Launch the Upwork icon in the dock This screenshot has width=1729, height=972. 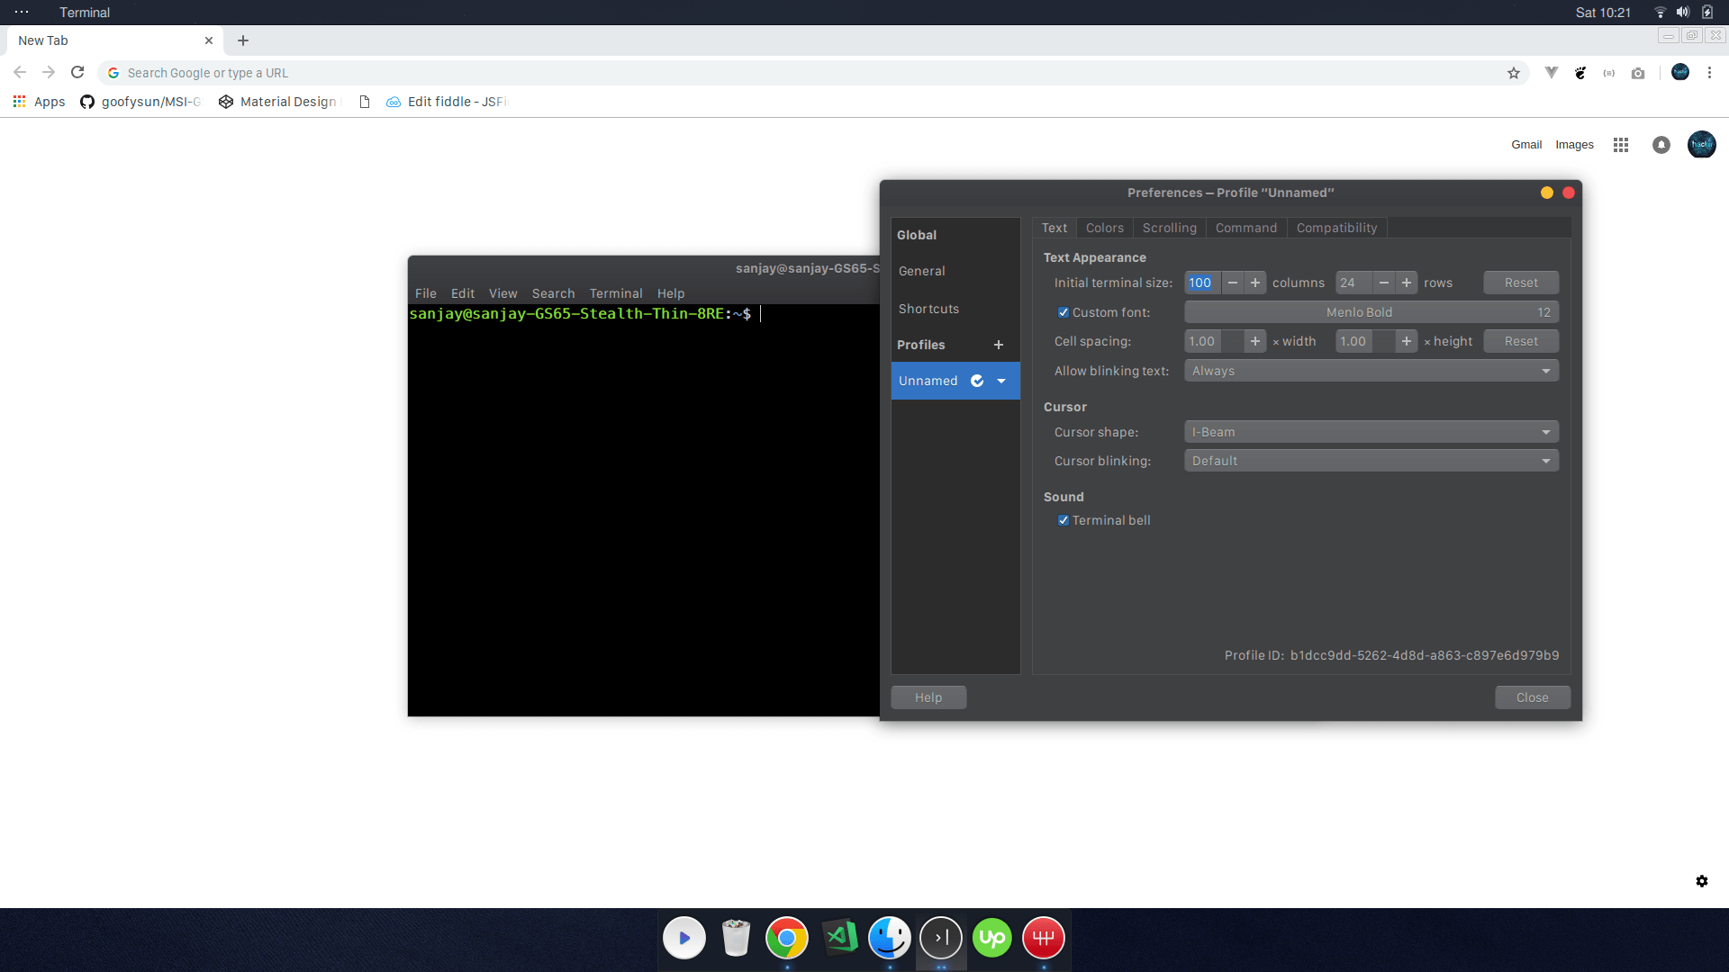(x=992, y=938)
